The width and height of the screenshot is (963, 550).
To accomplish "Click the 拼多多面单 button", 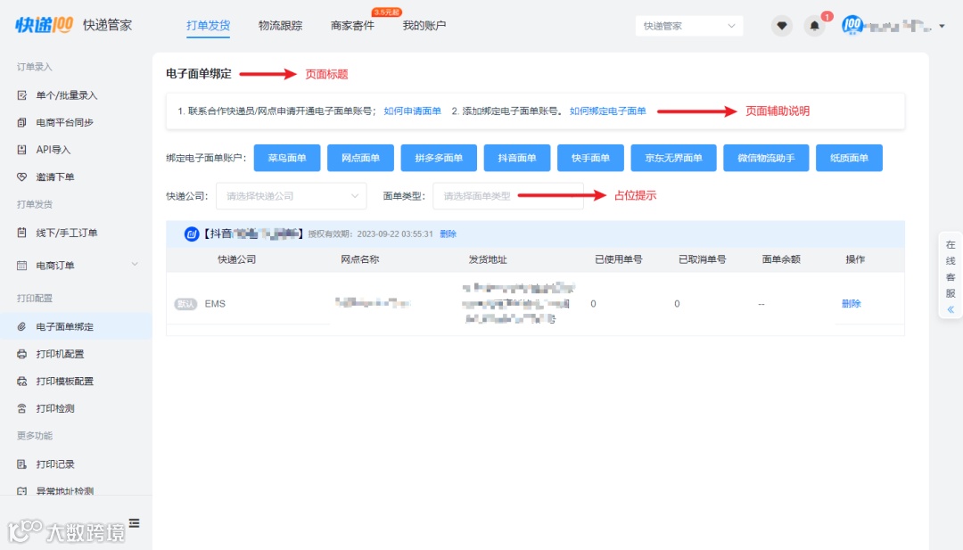I will click(439, 158).
